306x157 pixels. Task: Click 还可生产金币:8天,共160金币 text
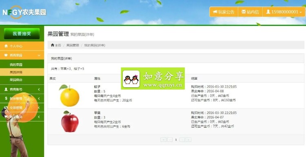pyautogui.click(x=213, y=100)
